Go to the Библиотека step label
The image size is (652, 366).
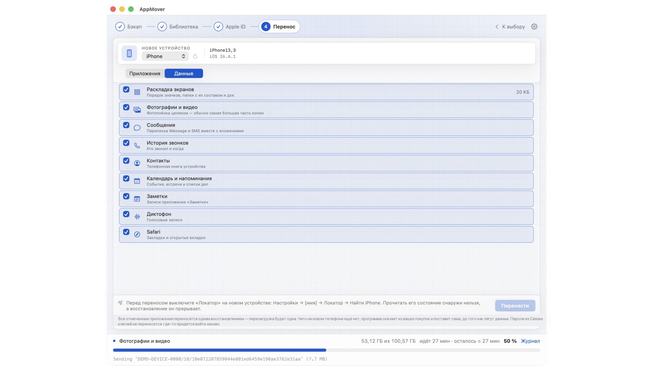click(x=183, y=27)
